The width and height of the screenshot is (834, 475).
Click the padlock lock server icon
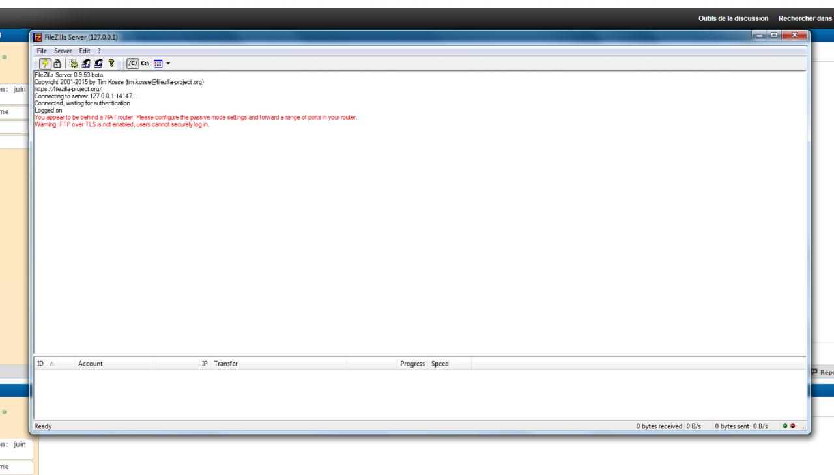(57, 63)
